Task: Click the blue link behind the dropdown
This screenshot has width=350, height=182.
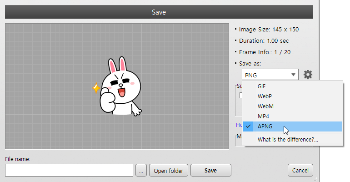Action: click(239, 125)
